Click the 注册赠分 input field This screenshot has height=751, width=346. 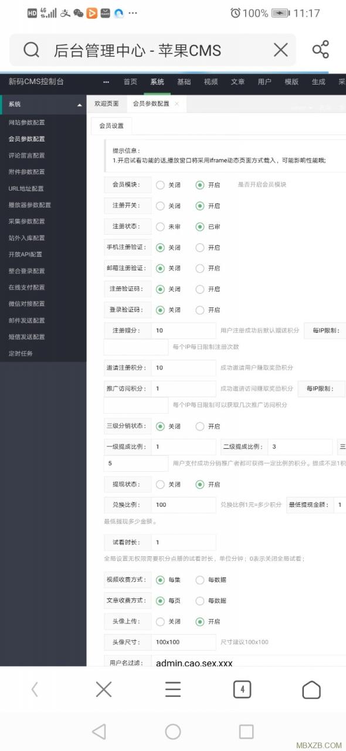pos(184,330)
